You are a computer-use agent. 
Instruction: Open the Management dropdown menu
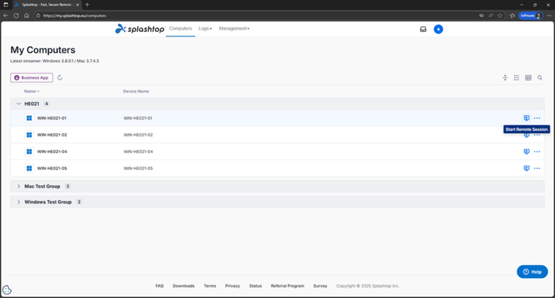click(x=234, y=28)
